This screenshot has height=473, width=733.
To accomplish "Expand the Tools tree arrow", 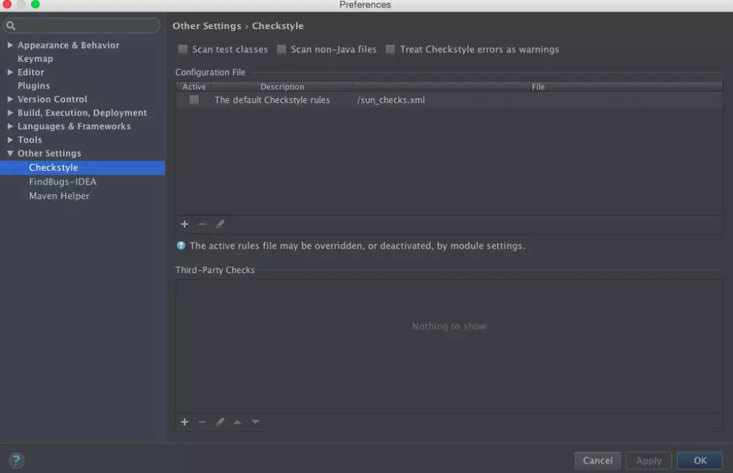I will point(10,140).
